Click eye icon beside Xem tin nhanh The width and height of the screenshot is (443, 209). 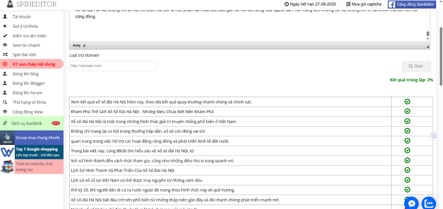5,45
